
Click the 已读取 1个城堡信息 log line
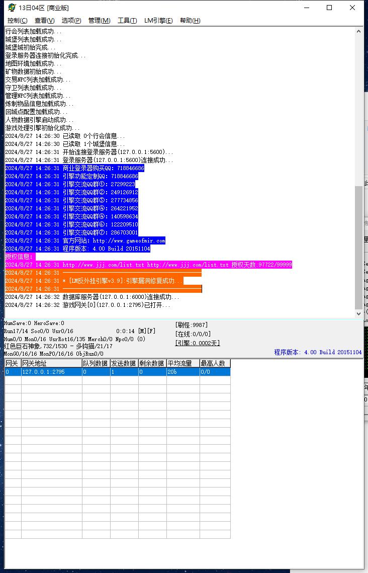pos(65,144)
